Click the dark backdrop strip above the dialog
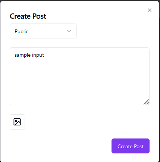Viewport: 160px width, 162px height. [x=79, y=0]
